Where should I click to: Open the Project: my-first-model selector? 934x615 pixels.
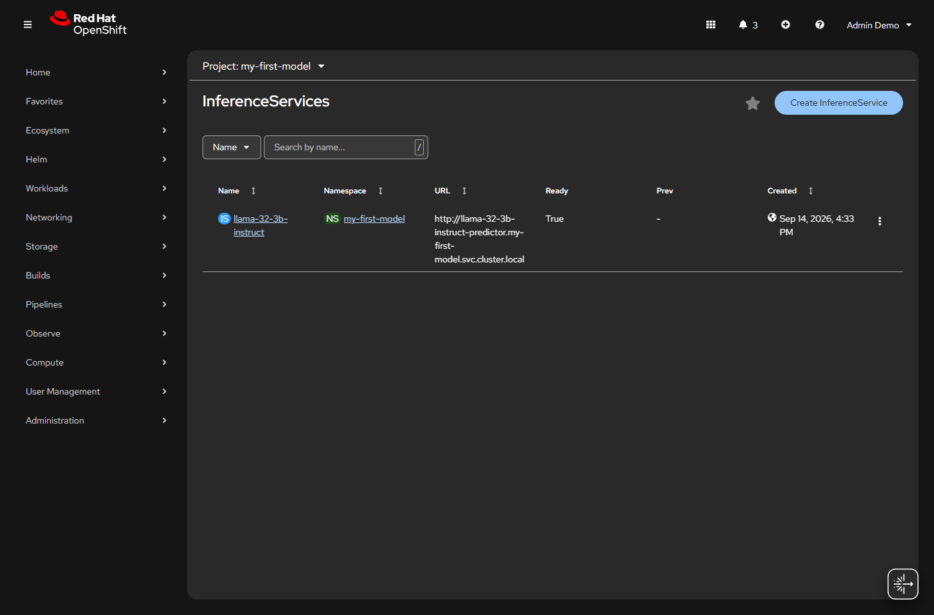264,66
